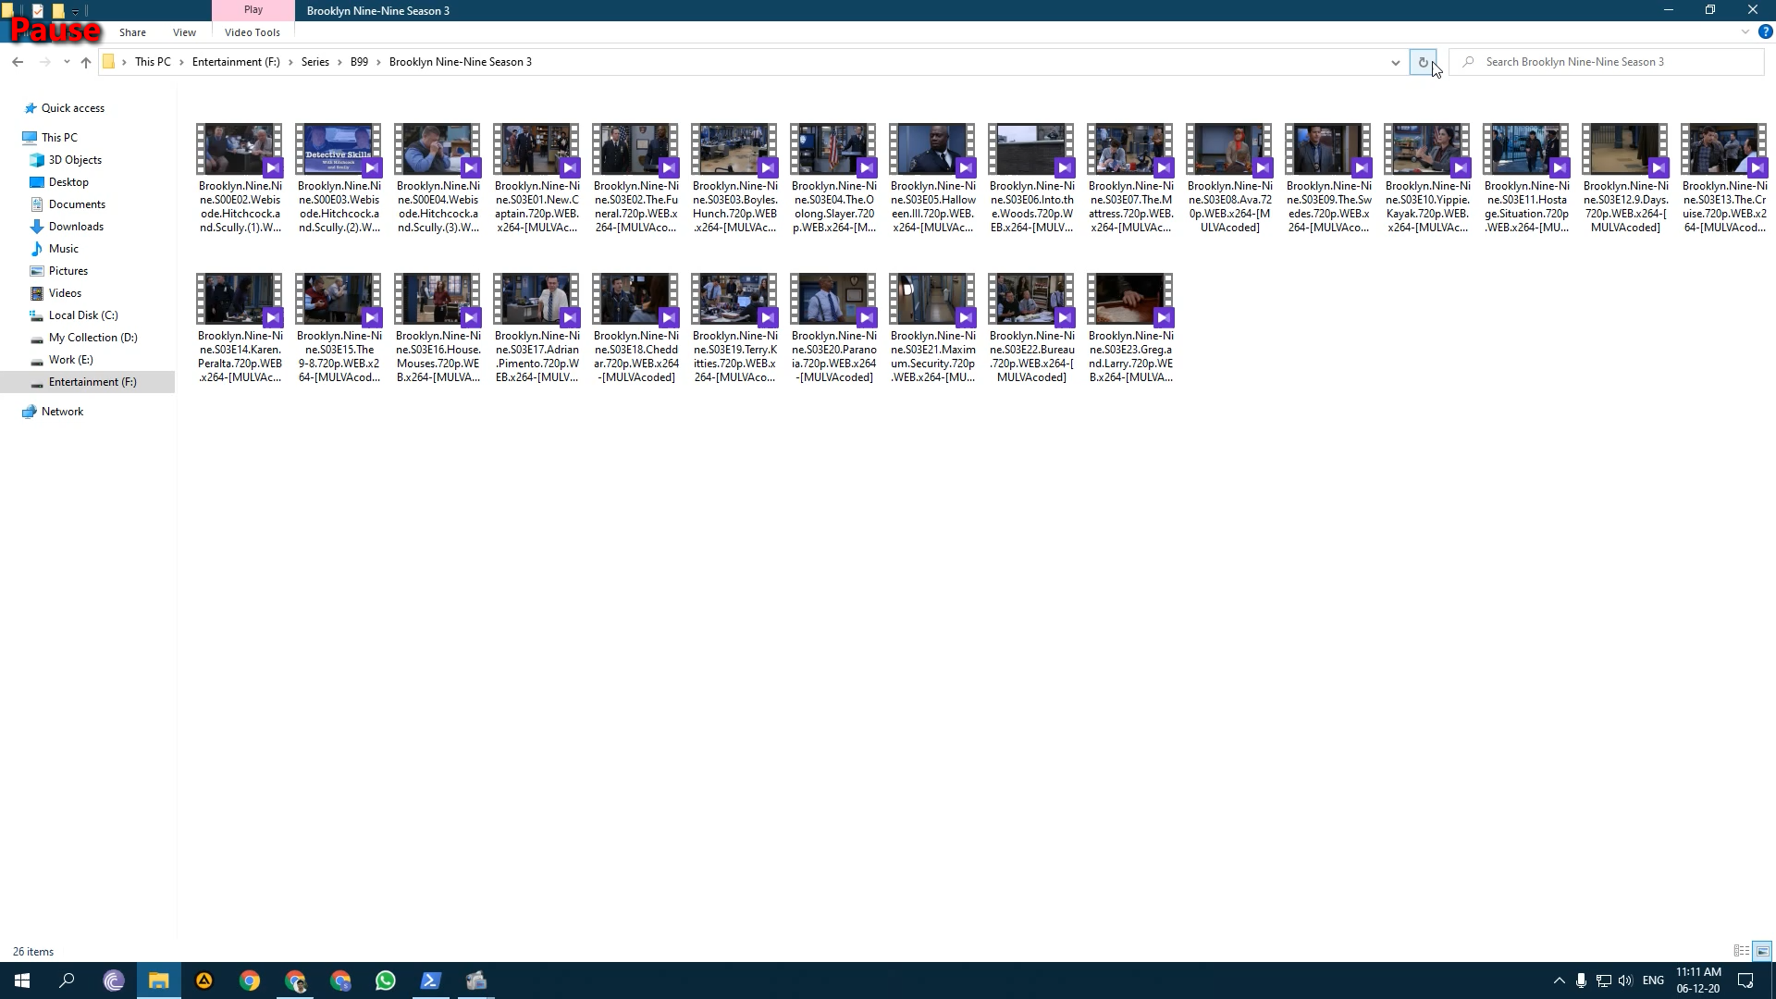The width and height of the screenshot is (1776, 999).
Task: Select This PC in navigation pane
Action: coord(59,138)
